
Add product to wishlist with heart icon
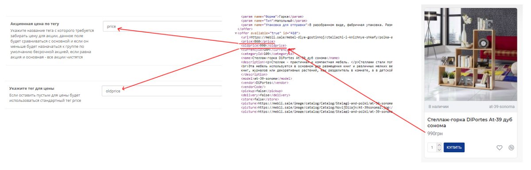point(500,148)
